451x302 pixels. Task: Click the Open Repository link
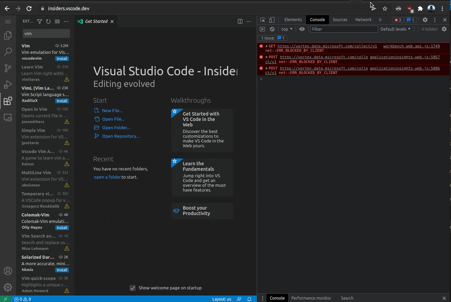[x=121, y=136]
